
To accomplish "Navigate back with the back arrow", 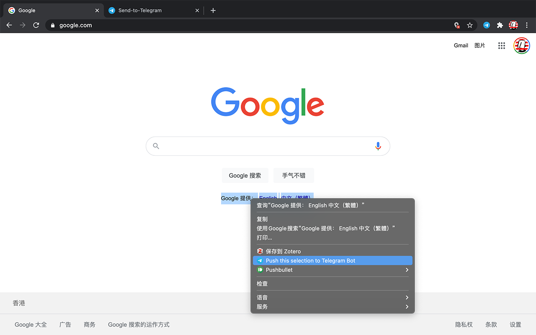I will [9, 25].
